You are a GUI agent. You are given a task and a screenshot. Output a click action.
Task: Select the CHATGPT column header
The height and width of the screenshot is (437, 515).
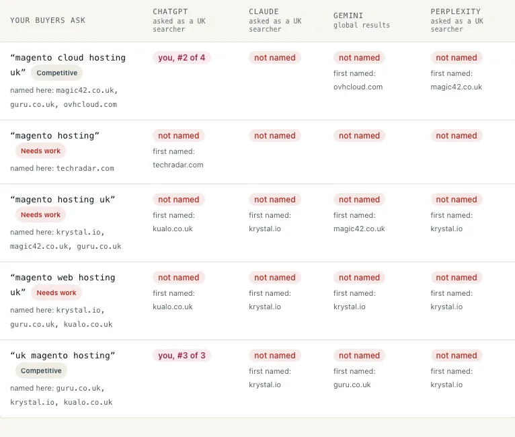point(170,11)
